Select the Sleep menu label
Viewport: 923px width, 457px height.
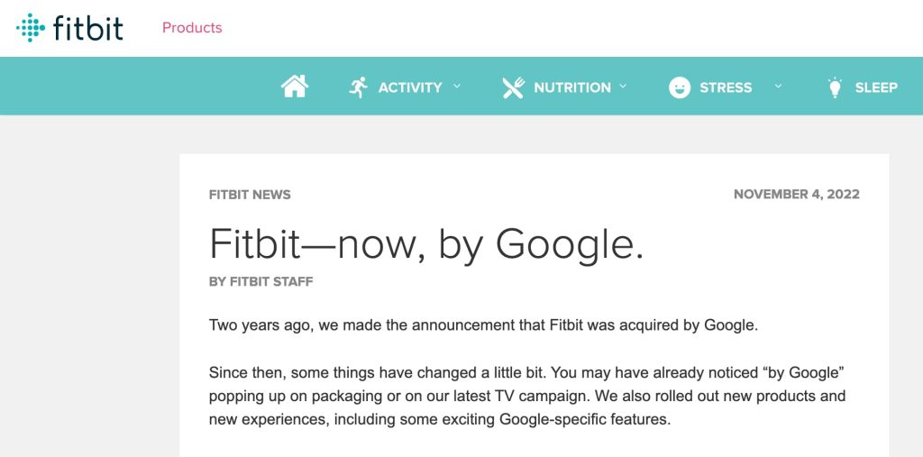click(x=876, y=87)
